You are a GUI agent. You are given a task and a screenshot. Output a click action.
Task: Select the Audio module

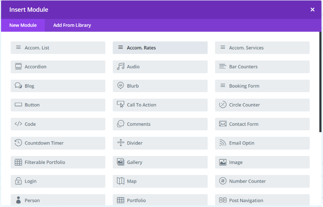[160, 67]
